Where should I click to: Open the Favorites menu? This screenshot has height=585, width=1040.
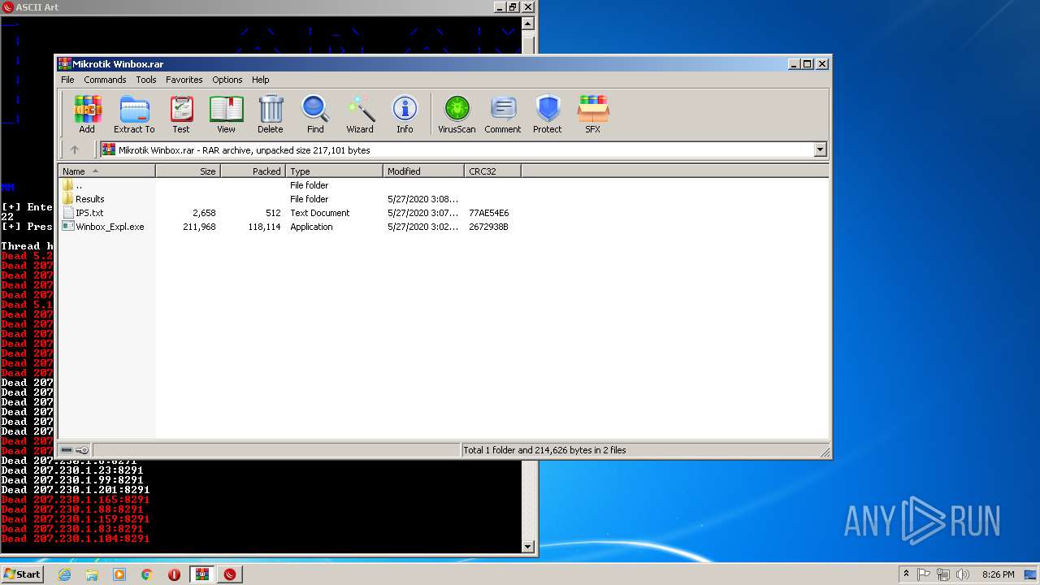click(184, 80)
